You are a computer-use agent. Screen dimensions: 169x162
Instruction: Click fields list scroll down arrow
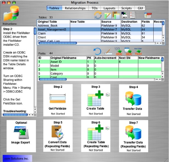[x=163, y=77]
